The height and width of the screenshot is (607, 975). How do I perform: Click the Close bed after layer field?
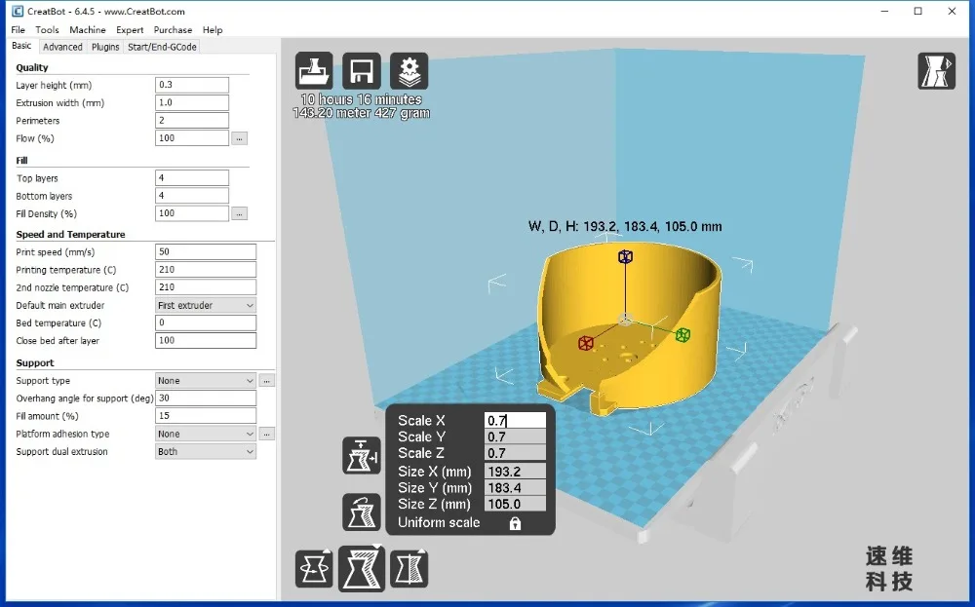pos(205,340)
